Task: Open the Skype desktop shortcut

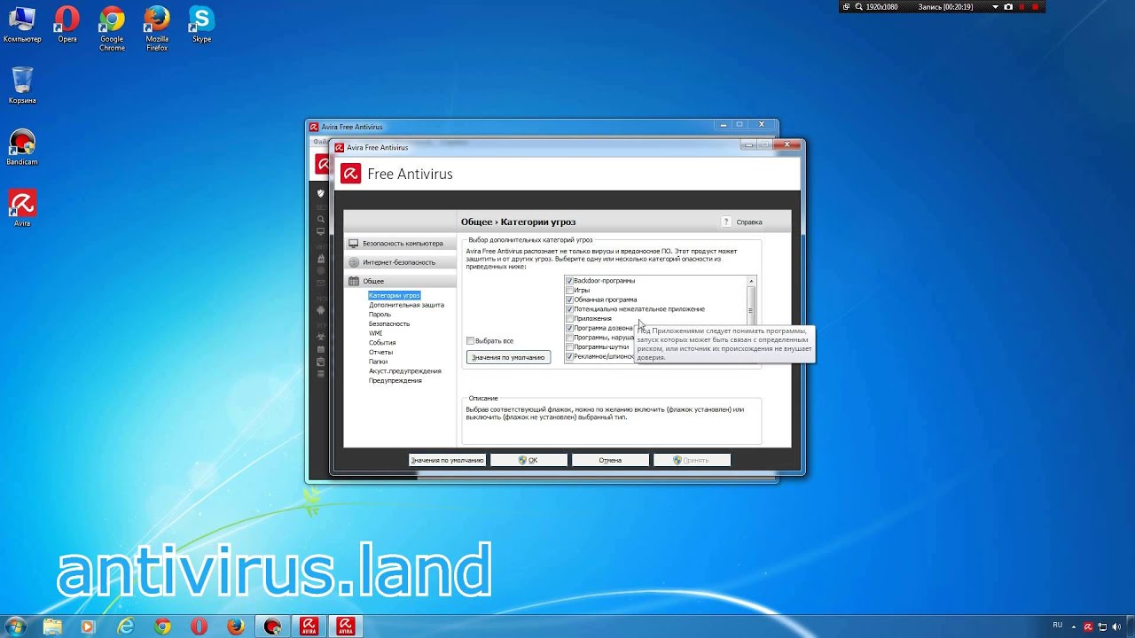Action: click(x=202, y=25)
